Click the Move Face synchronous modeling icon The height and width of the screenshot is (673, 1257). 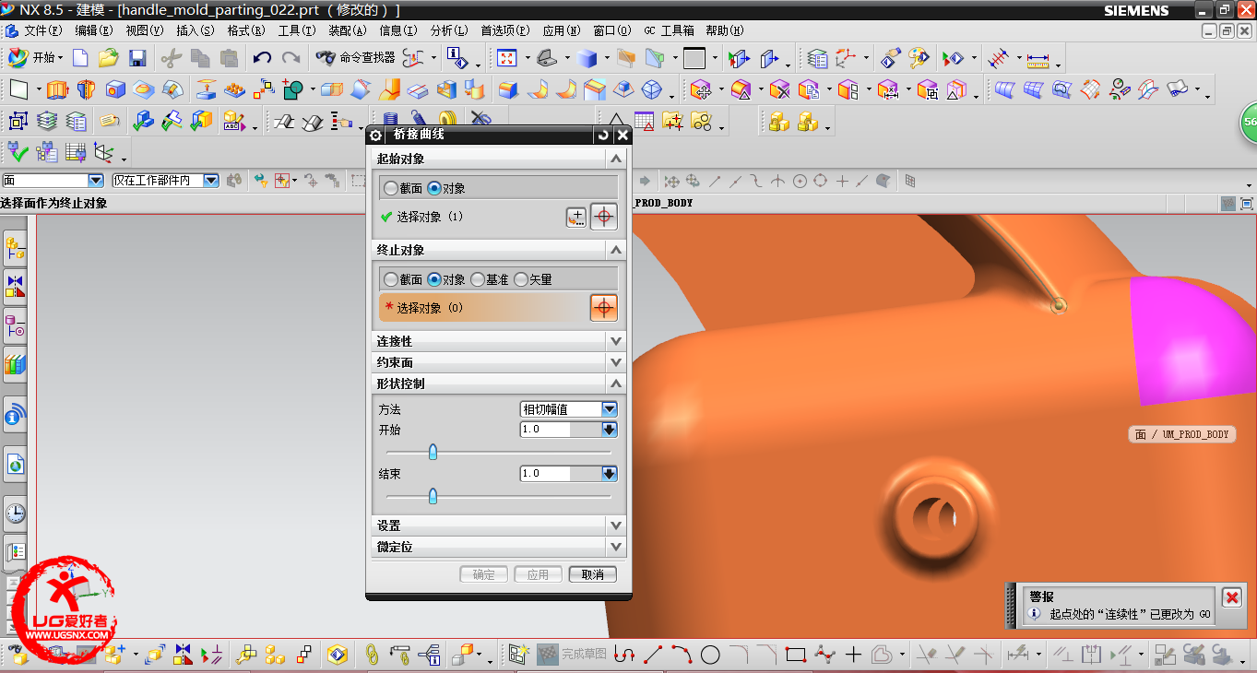coord(702,89)
